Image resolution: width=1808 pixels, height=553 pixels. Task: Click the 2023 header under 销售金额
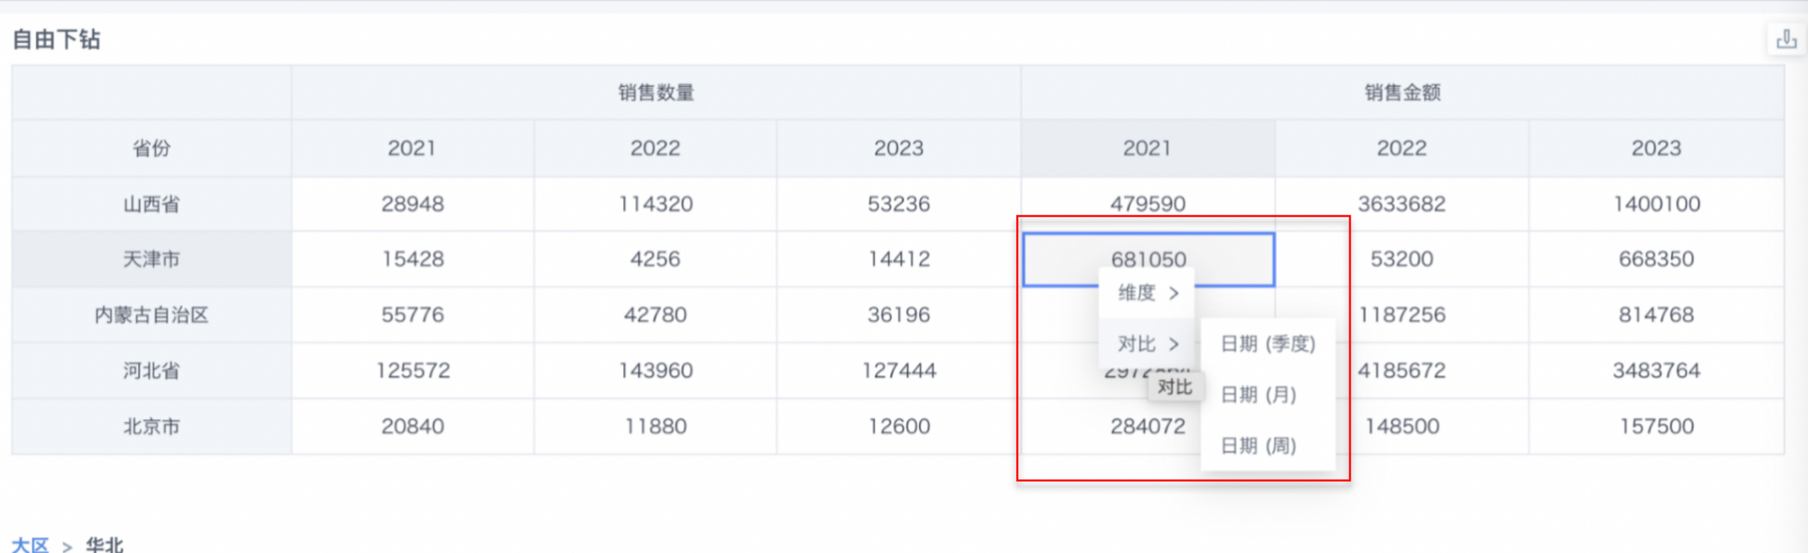[x=1656, y=149]
